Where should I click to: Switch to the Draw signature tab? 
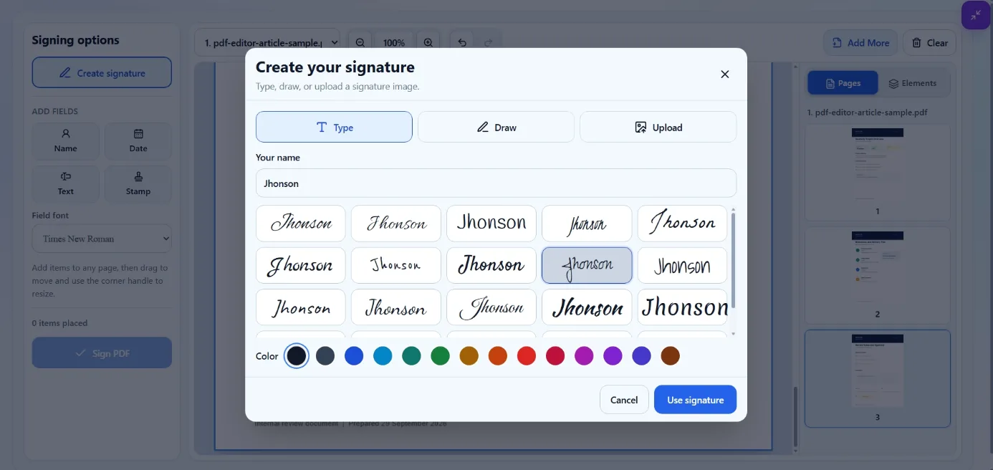pyautogui.click(x=496, y=127)
